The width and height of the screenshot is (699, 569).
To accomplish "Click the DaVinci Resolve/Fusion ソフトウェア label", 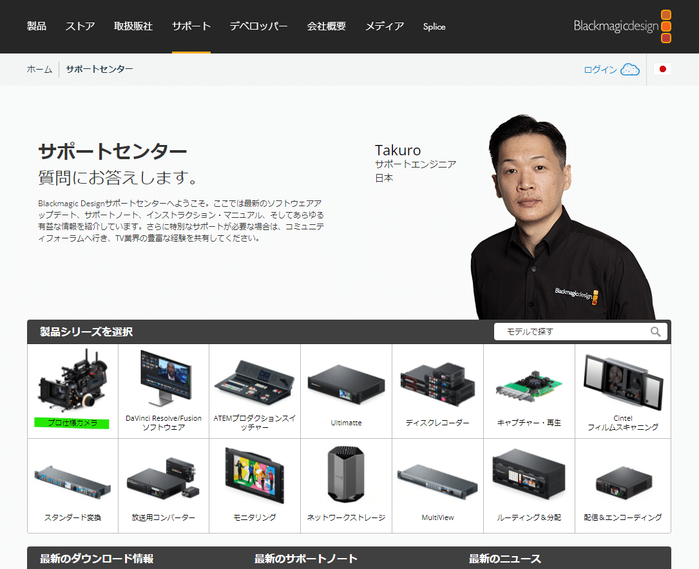I will 164,423.
